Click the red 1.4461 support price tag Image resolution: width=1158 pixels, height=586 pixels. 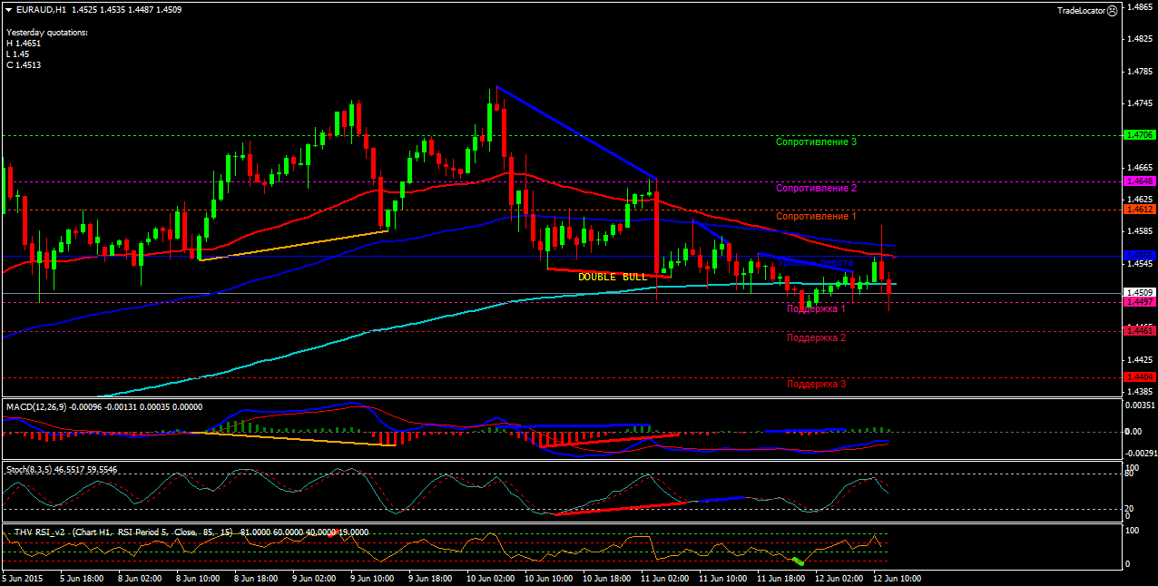tap(1139, 331)
